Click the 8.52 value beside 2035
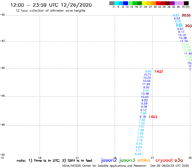192x168 pixels. coord(176,15)
